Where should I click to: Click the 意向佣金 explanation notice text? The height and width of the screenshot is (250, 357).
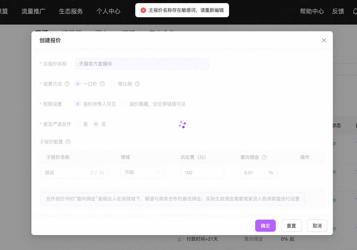pyautogui.click(x=173, y=199)
